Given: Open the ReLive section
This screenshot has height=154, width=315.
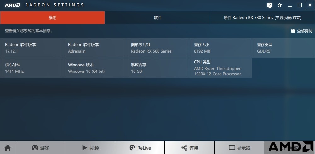Looking at the screenshot, I should (140, 148).
